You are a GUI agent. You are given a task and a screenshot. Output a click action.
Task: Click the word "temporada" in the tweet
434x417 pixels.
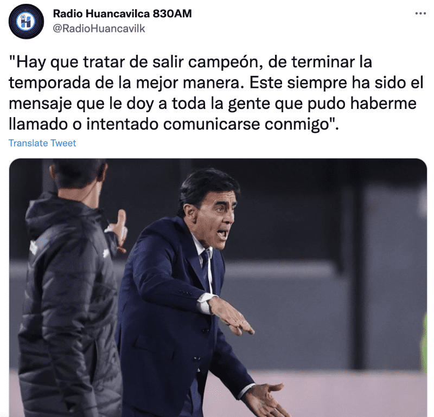[49, 83]
